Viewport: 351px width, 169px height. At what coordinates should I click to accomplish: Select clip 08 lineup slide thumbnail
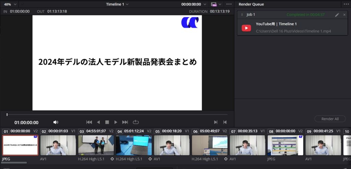point(286,145)
